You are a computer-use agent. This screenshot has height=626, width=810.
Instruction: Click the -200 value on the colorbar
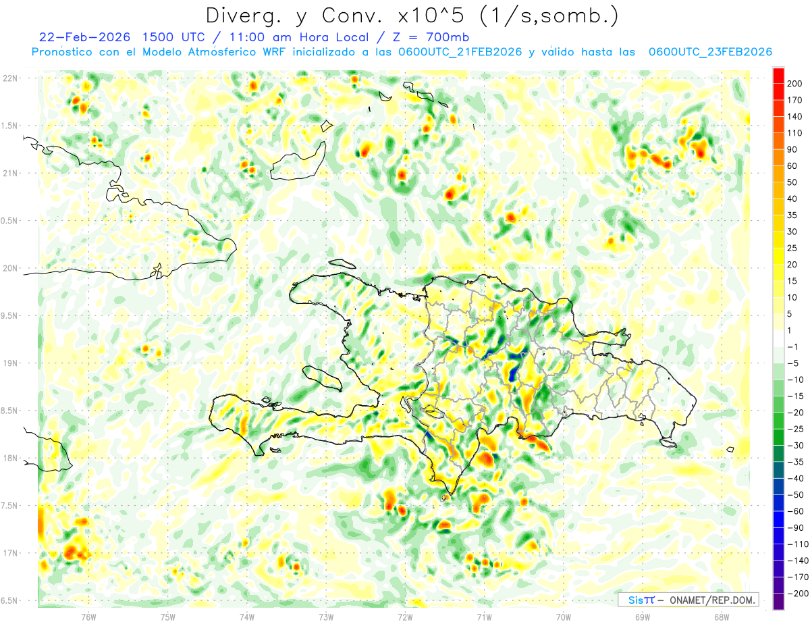coord(798,594)
